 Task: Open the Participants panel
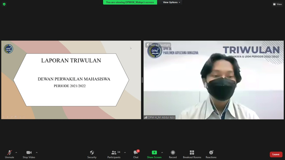point(114,154)
